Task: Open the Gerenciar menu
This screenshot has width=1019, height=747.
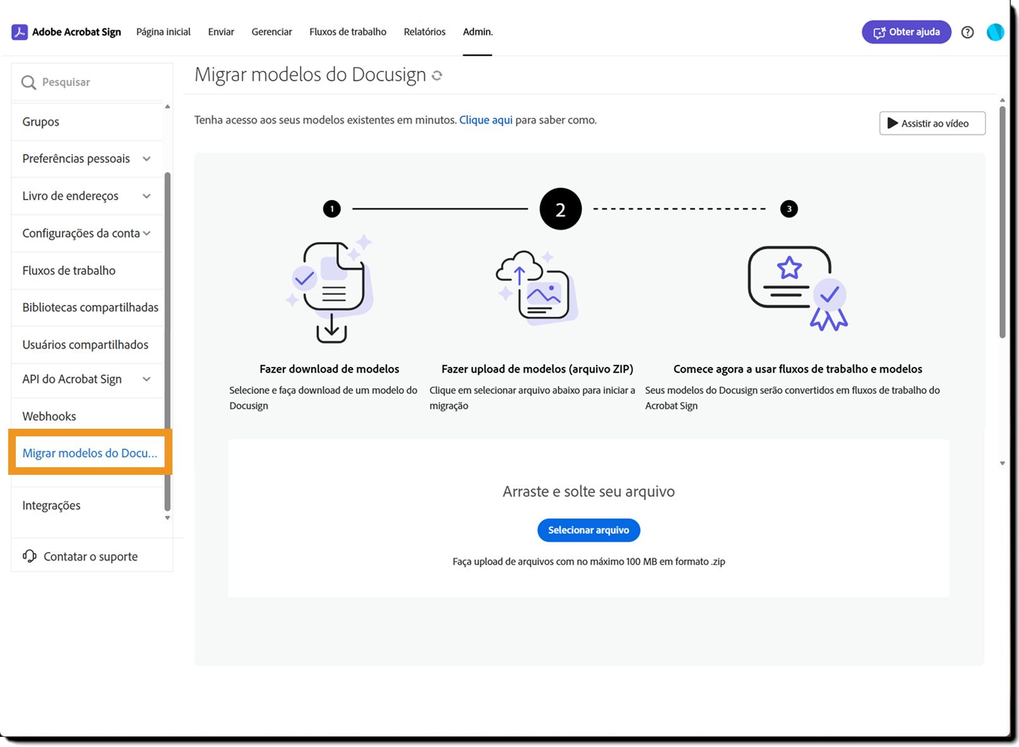Action: point(271,32)
